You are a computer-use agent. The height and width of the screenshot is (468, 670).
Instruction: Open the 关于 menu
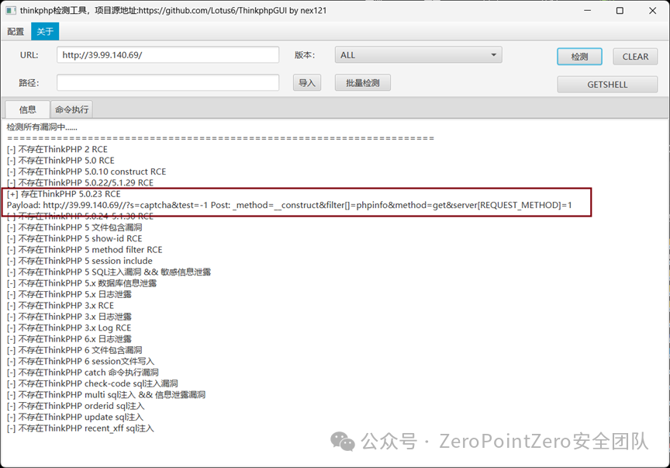pos(45,32)
